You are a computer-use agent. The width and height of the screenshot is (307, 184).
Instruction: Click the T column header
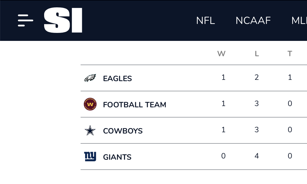pyautogui.click(x=290, y=54)
